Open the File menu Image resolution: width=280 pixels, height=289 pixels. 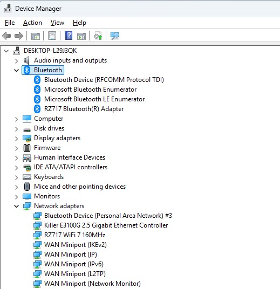(x=10, y=23)
